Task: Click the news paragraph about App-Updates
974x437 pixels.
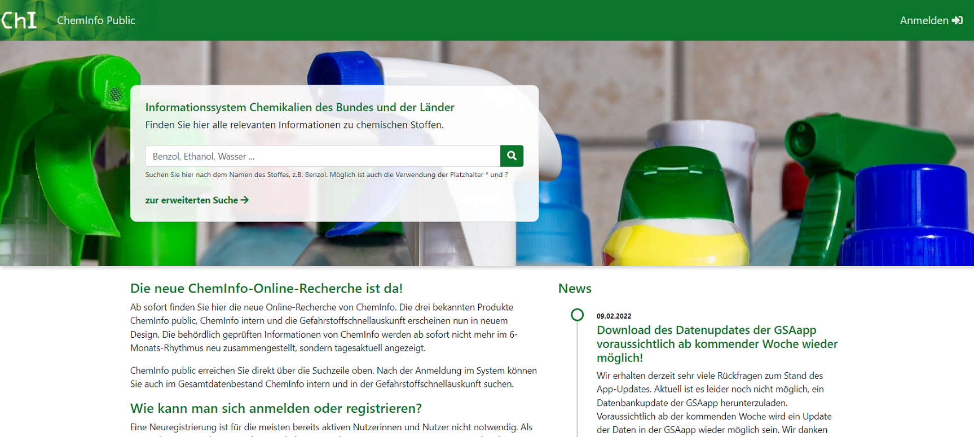Action: click(713, 403)
